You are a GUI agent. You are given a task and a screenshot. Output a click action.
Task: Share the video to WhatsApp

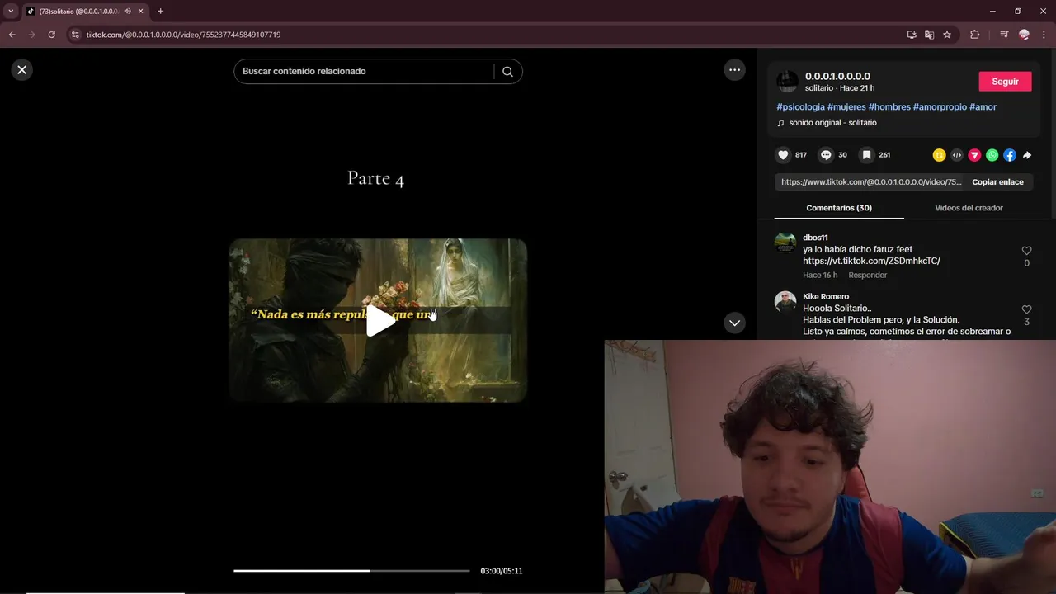pos(992,155)
